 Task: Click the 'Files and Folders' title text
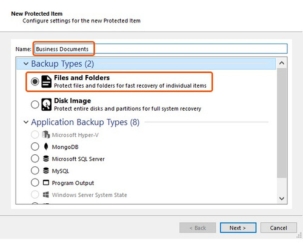[x=82, y=77]
